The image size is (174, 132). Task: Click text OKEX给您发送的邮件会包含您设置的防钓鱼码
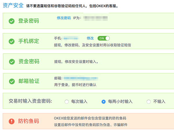pos(90,118)
